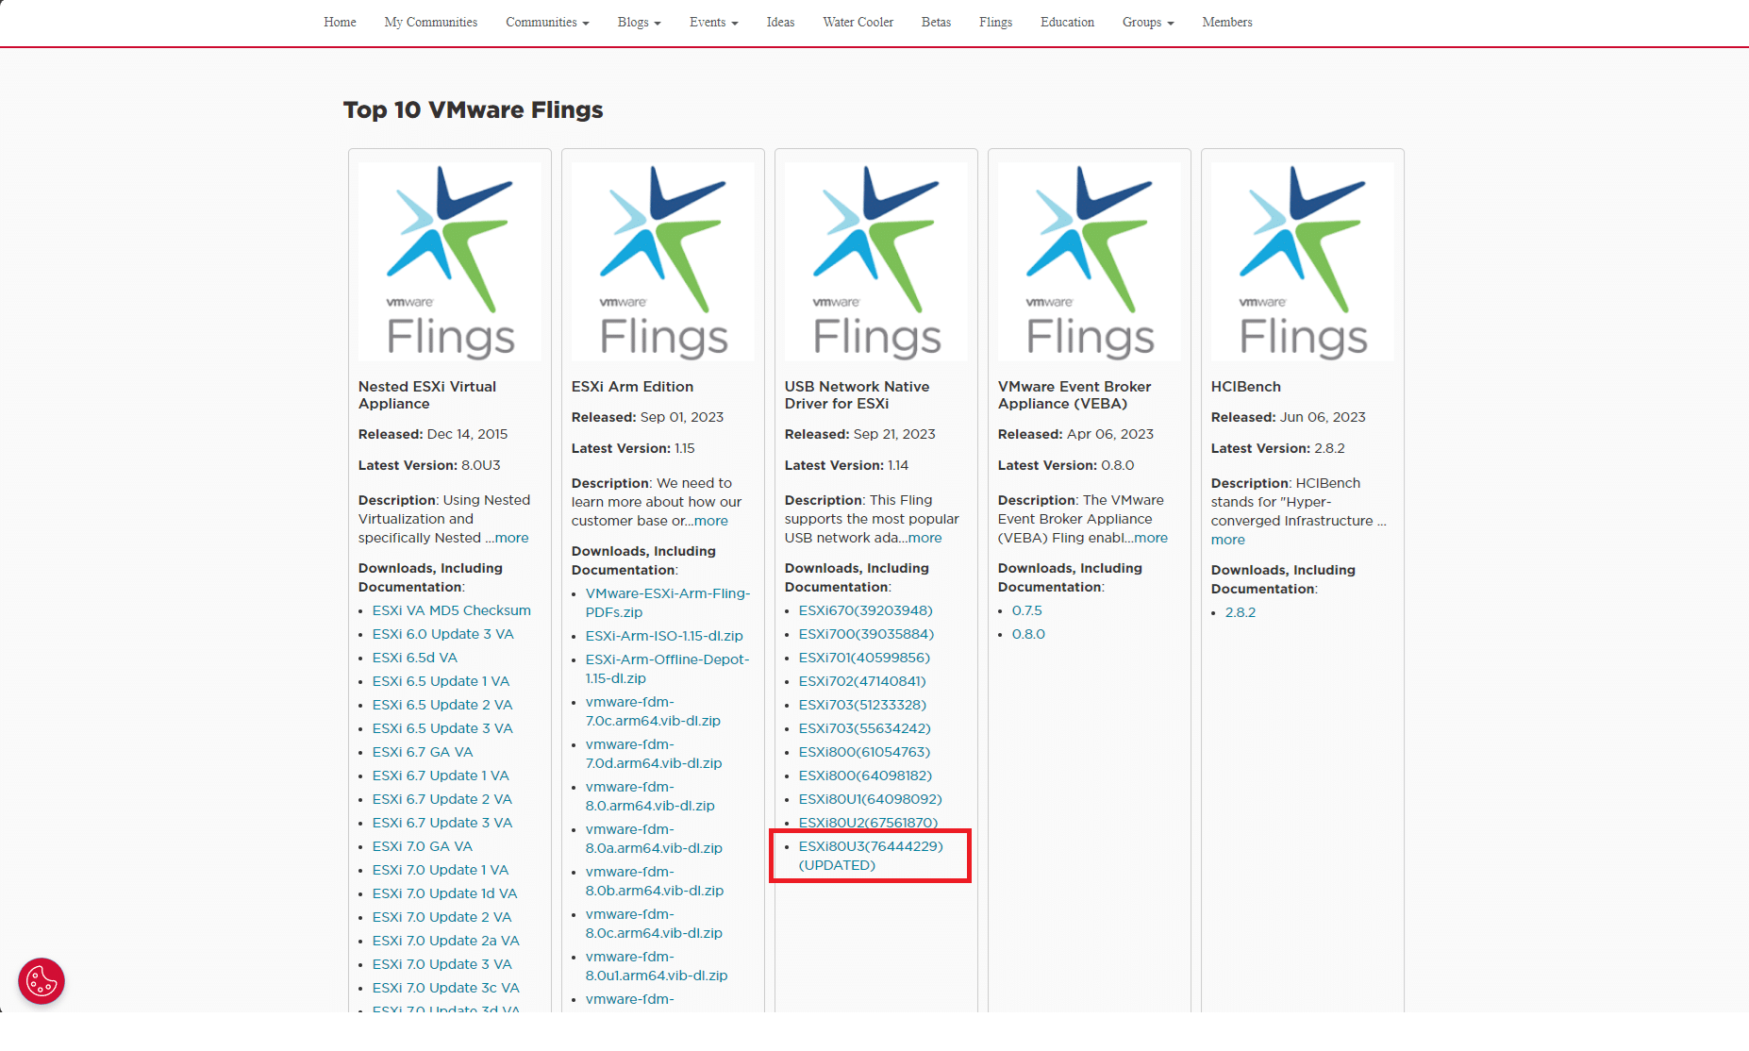Download ESXi700(39035884) USB driver
1749x1051 pixels.
[867, 634]
